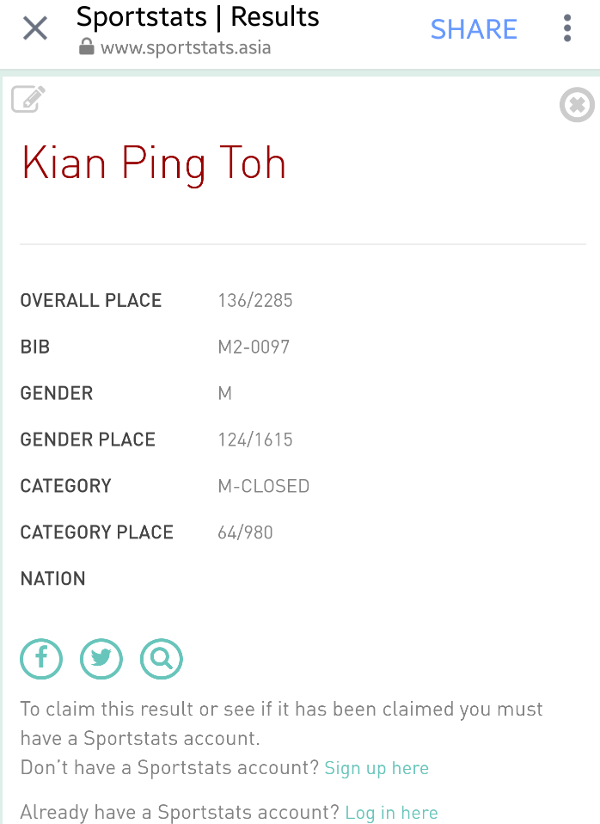The image size is (600, 824).
Task: Click the Kian Ping Toh name heading
Action: coord(153,163)
